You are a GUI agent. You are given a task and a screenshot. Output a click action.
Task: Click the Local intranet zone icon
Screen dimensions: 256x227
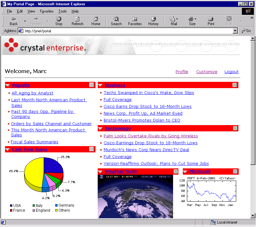point(213,222)
